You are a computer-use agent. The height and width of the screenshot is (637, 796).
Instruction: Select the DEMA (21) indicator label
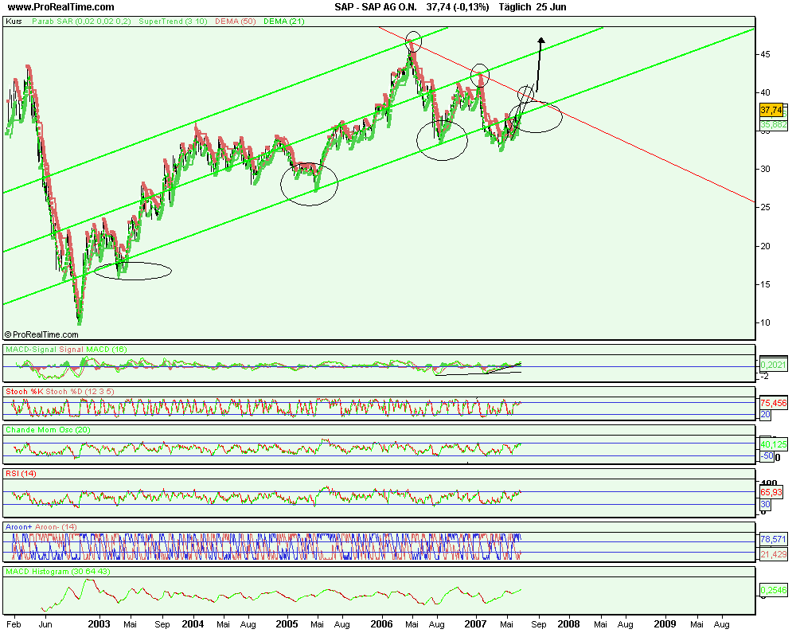coord(284,21)
